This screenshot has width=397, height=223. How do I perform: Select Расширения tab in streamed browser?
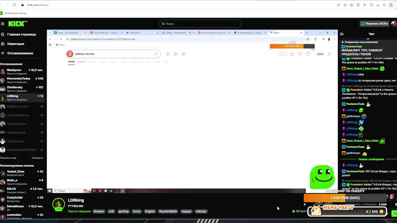(142, 33)
